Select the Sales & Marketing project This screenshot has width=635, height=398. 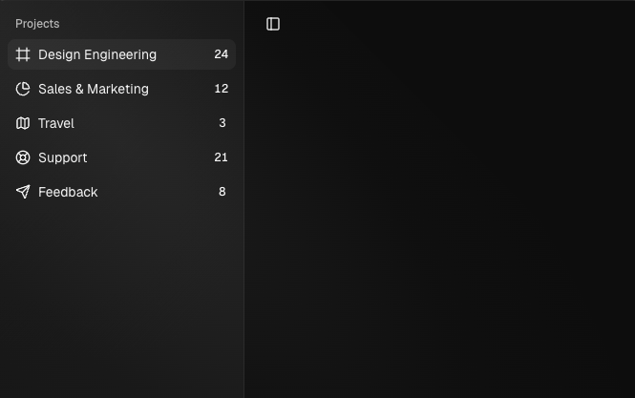(94, 89)
